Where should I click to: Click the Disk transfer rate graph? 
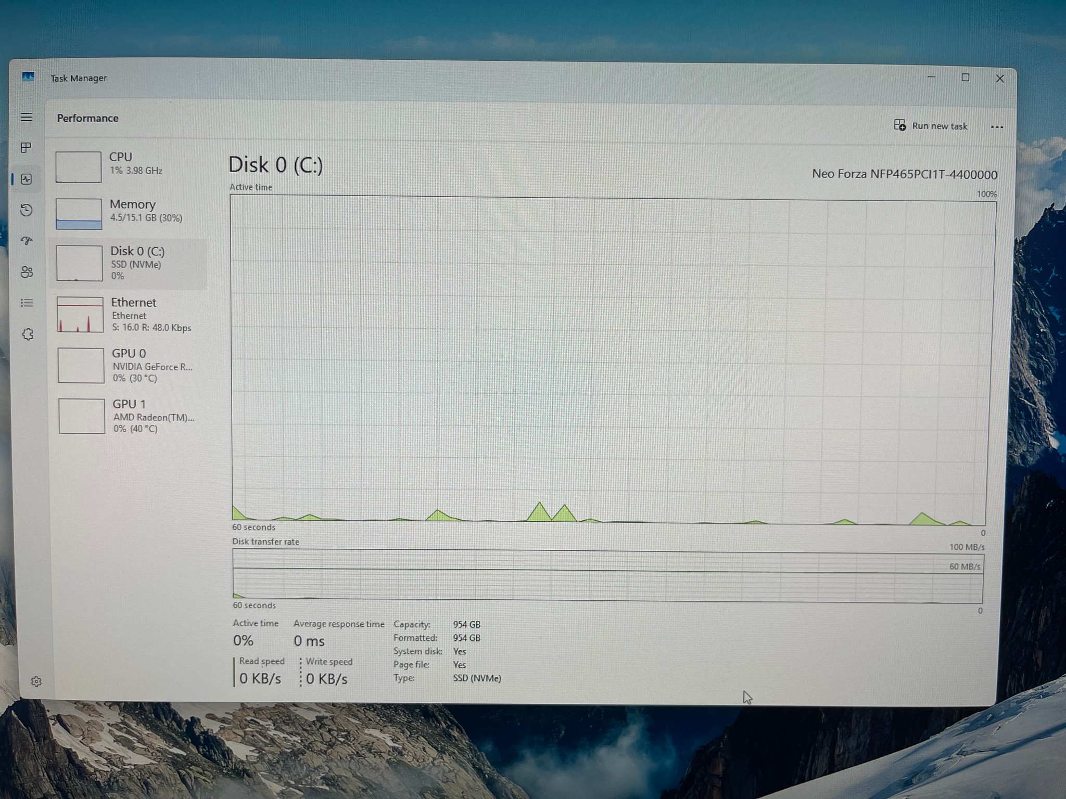click(x=608, y=577)
